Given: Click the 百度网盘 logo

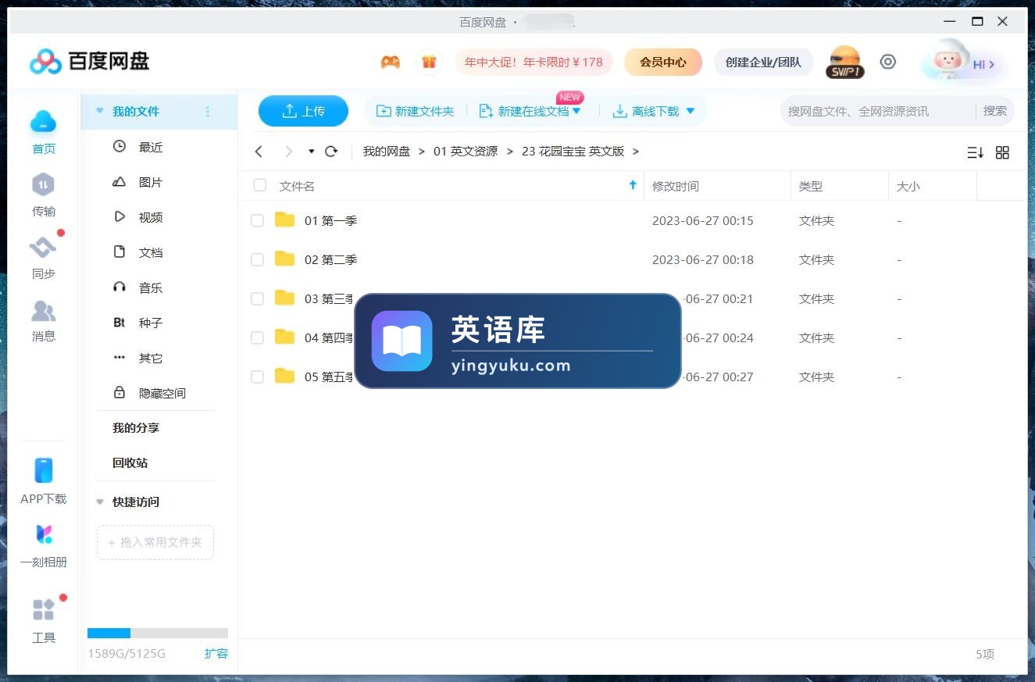Looking at the screenshot, I should point(89,61).
